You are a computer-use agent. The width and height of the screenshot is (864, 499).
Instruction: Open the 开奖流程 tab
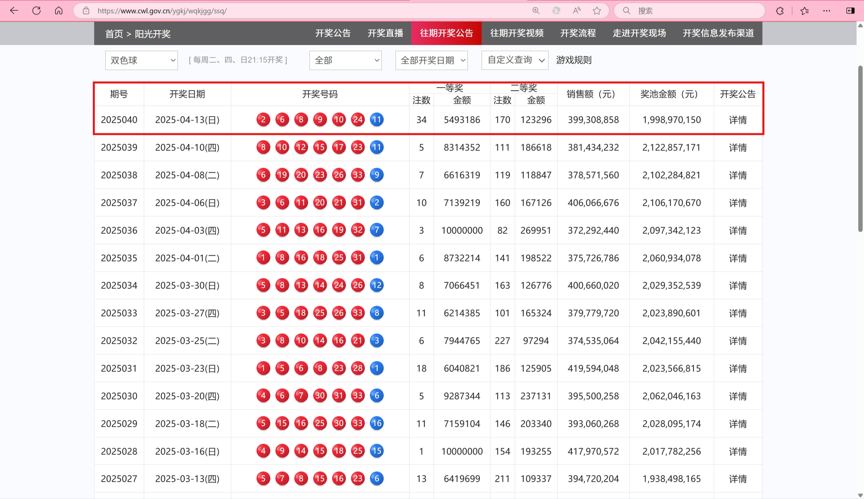pyautogui.click(x=578, y=33)
